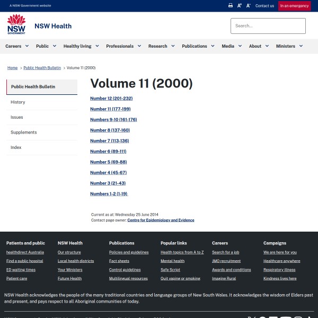Expand the Ministers menu chevron
The height and width of the screenshot is (318, 318).
coord(301,46)
